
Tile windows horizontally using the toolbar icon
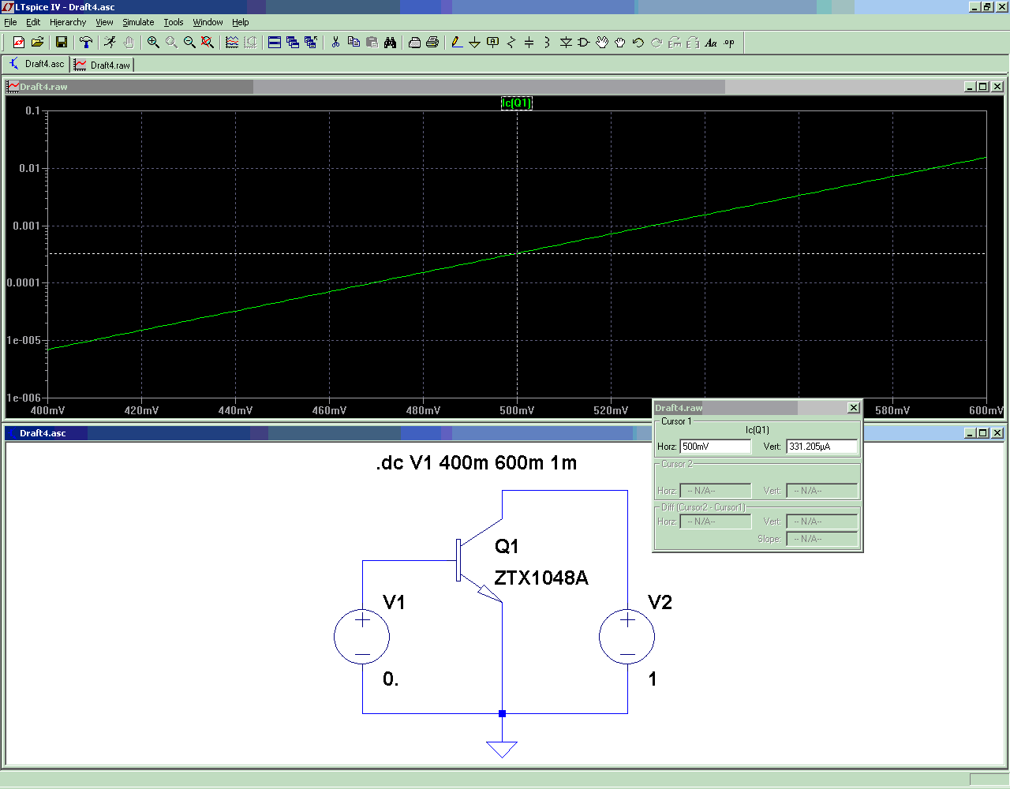(275, 43)
